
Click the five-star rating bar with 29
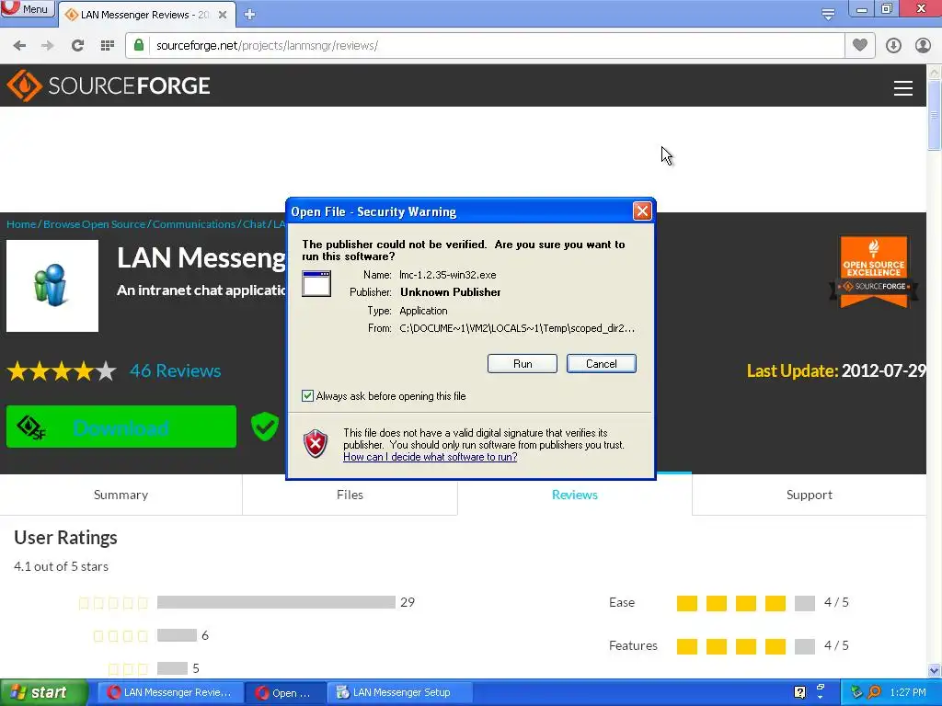coord(276,602)
